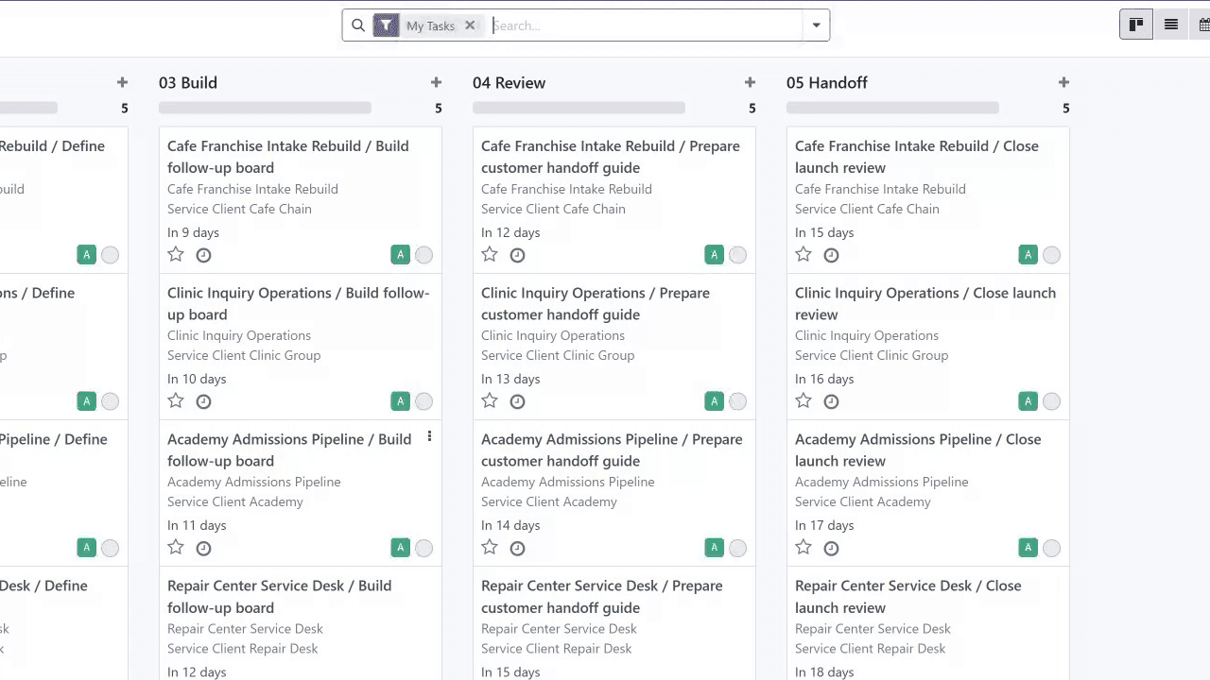
Task: Add task in 05 Handoff column
Action: pyautogui.click(x=1063, y=83)
